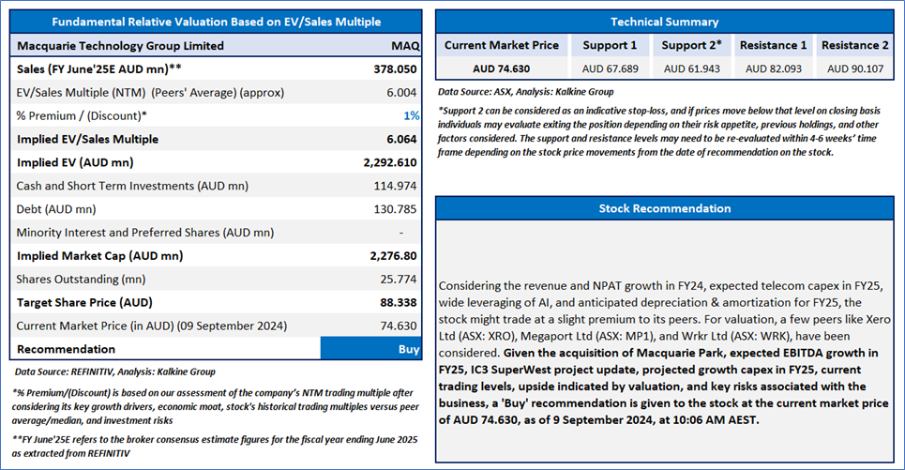Click the sales value 378.050

point(395,69)
